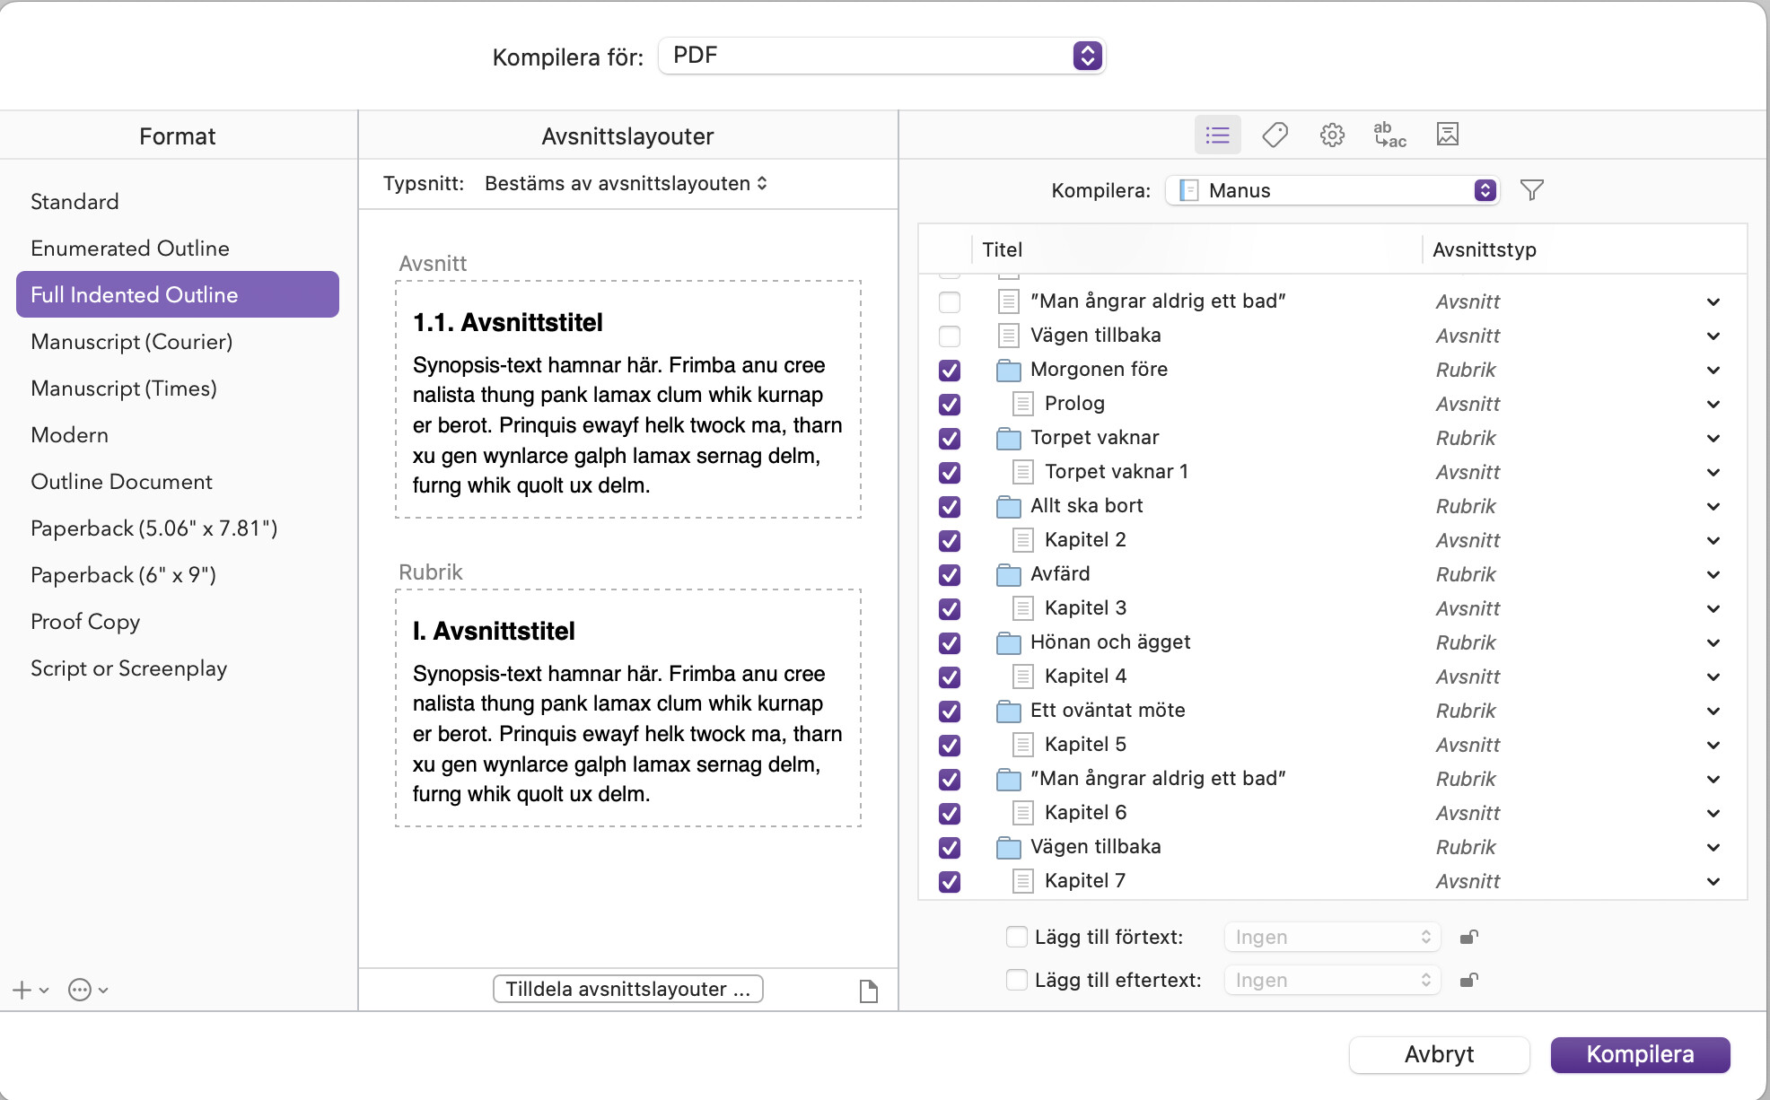This screenshot has height=1100, width=1770.
Task: Open the Kompilera Manus dropdown
Action: (x=1332, y=190)
